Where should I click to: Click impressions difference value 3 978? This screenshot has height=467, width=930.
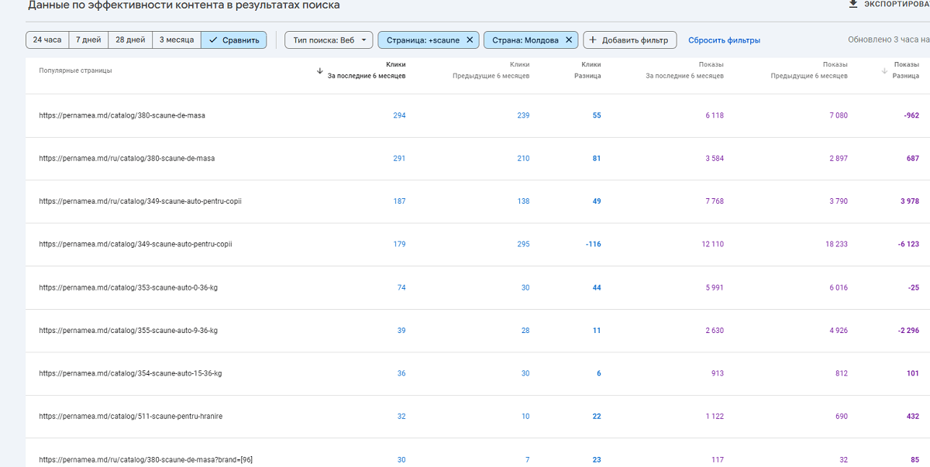tap(910, 201)
